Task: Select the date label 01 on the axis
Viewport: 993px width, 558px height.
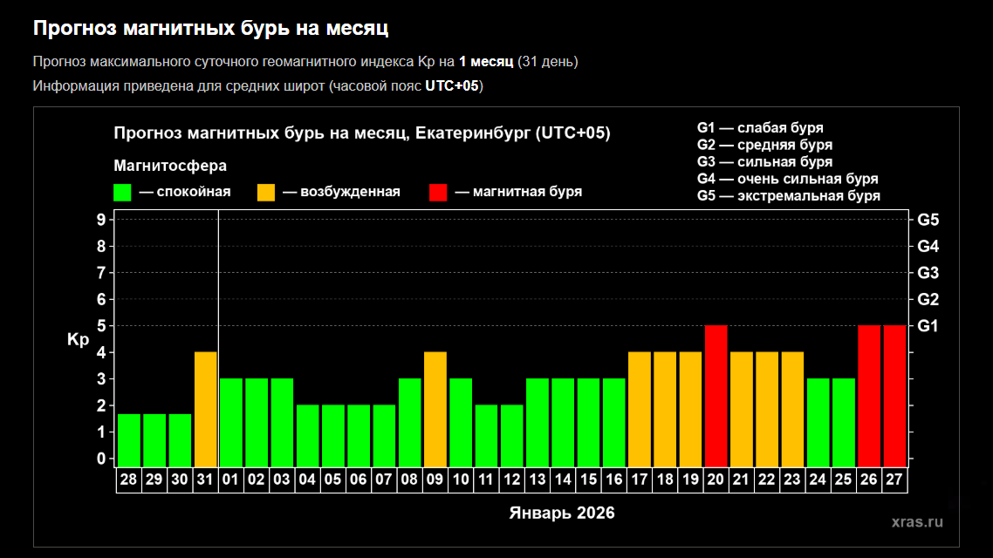Action: (x=231, y=480)
